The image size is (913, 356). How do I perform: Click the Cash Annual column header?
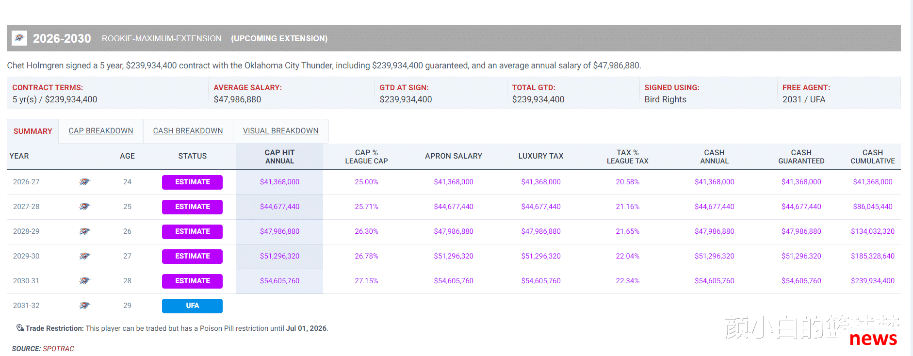[714, 157]
